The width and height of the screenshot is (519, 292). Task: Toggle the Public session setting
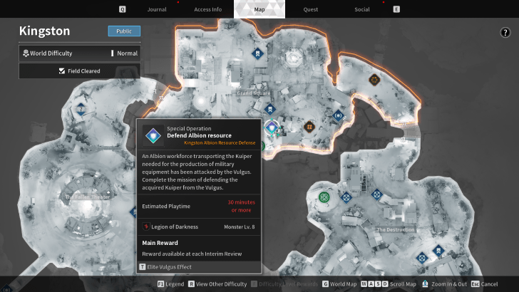124,31
